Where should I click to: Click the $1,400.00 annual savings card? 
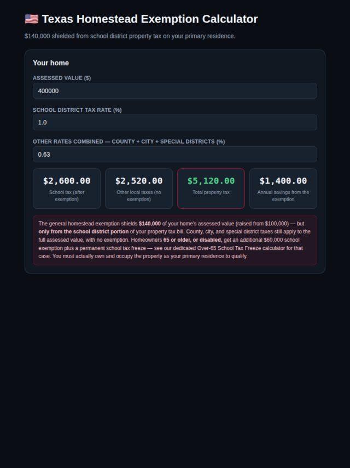pos(283,189)
